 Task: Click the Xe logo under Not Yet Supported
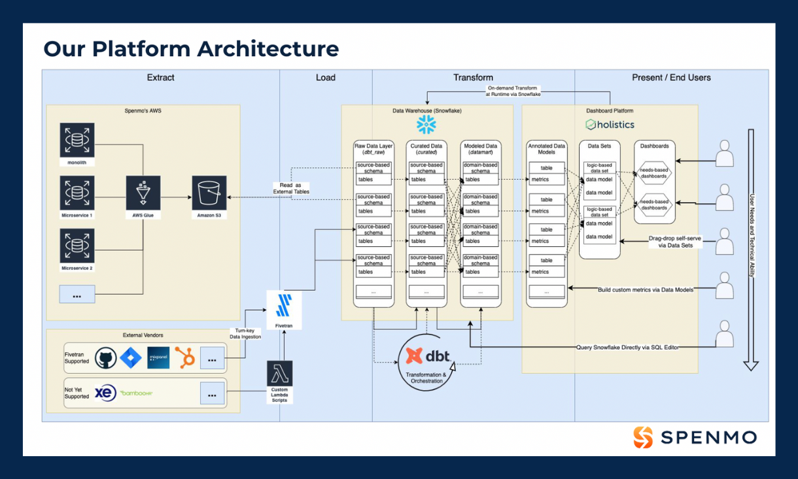click(x=105, y=393)
